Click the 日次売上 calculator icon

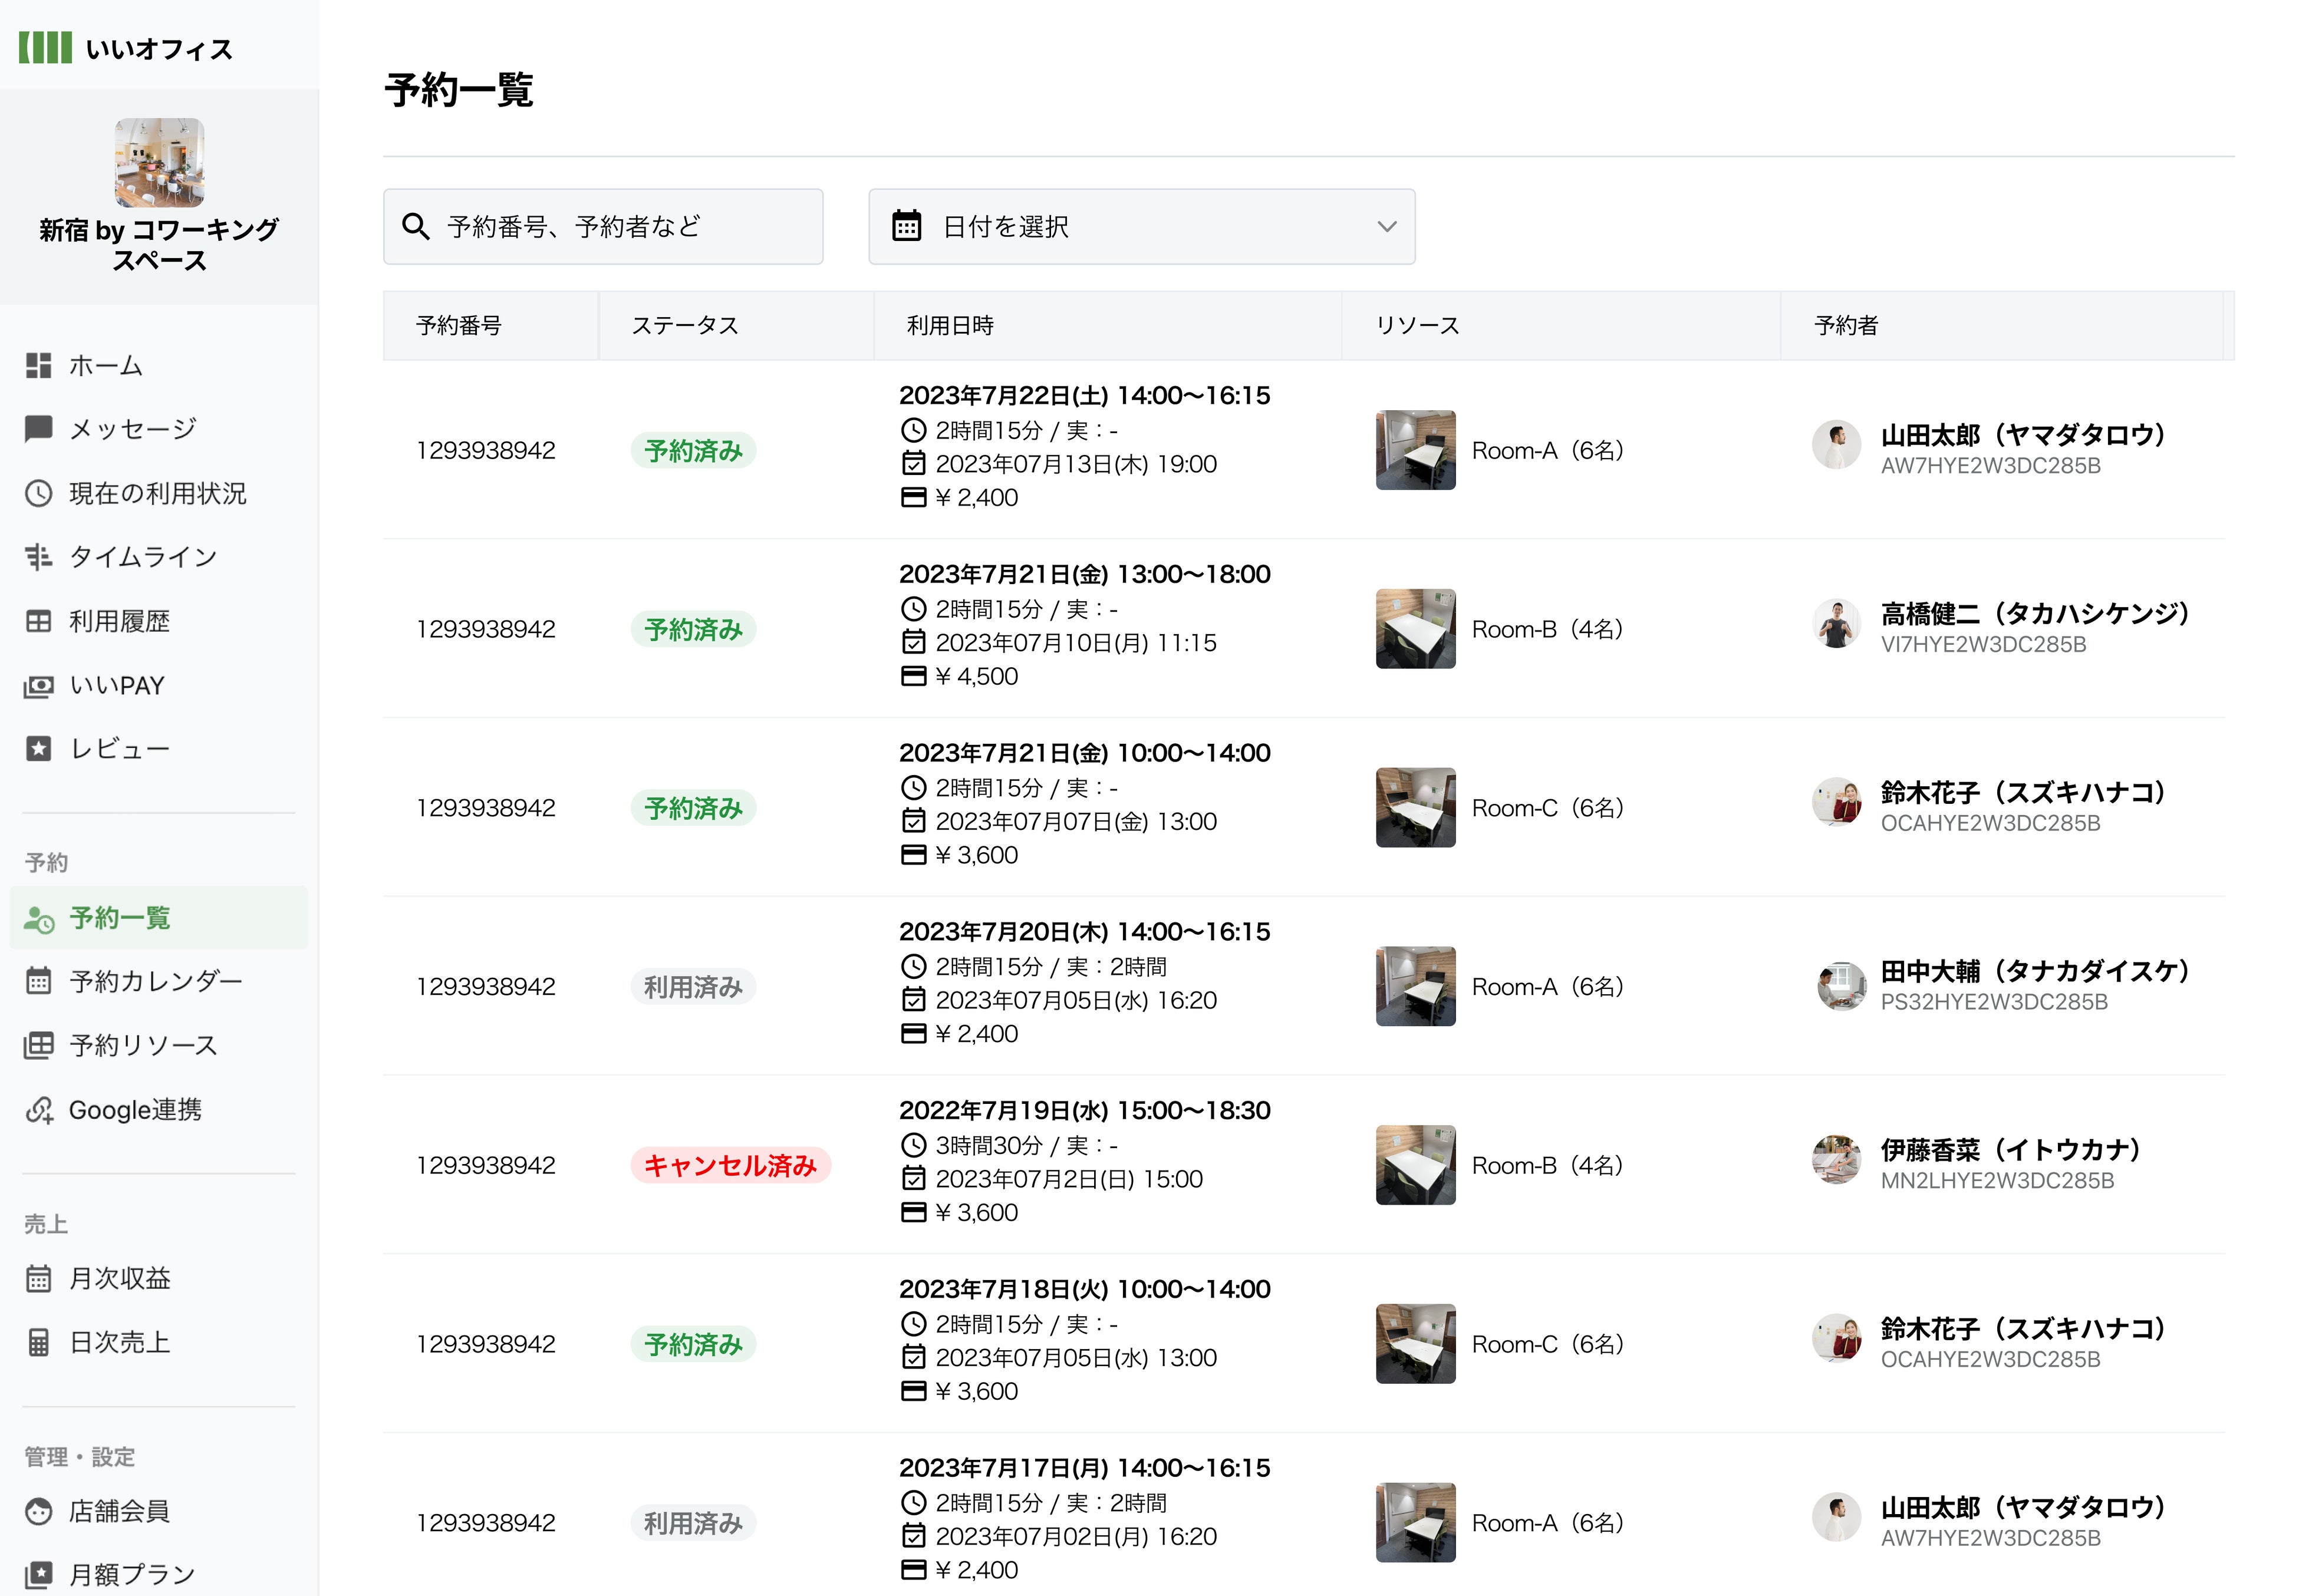click(x=38, y=1342)
